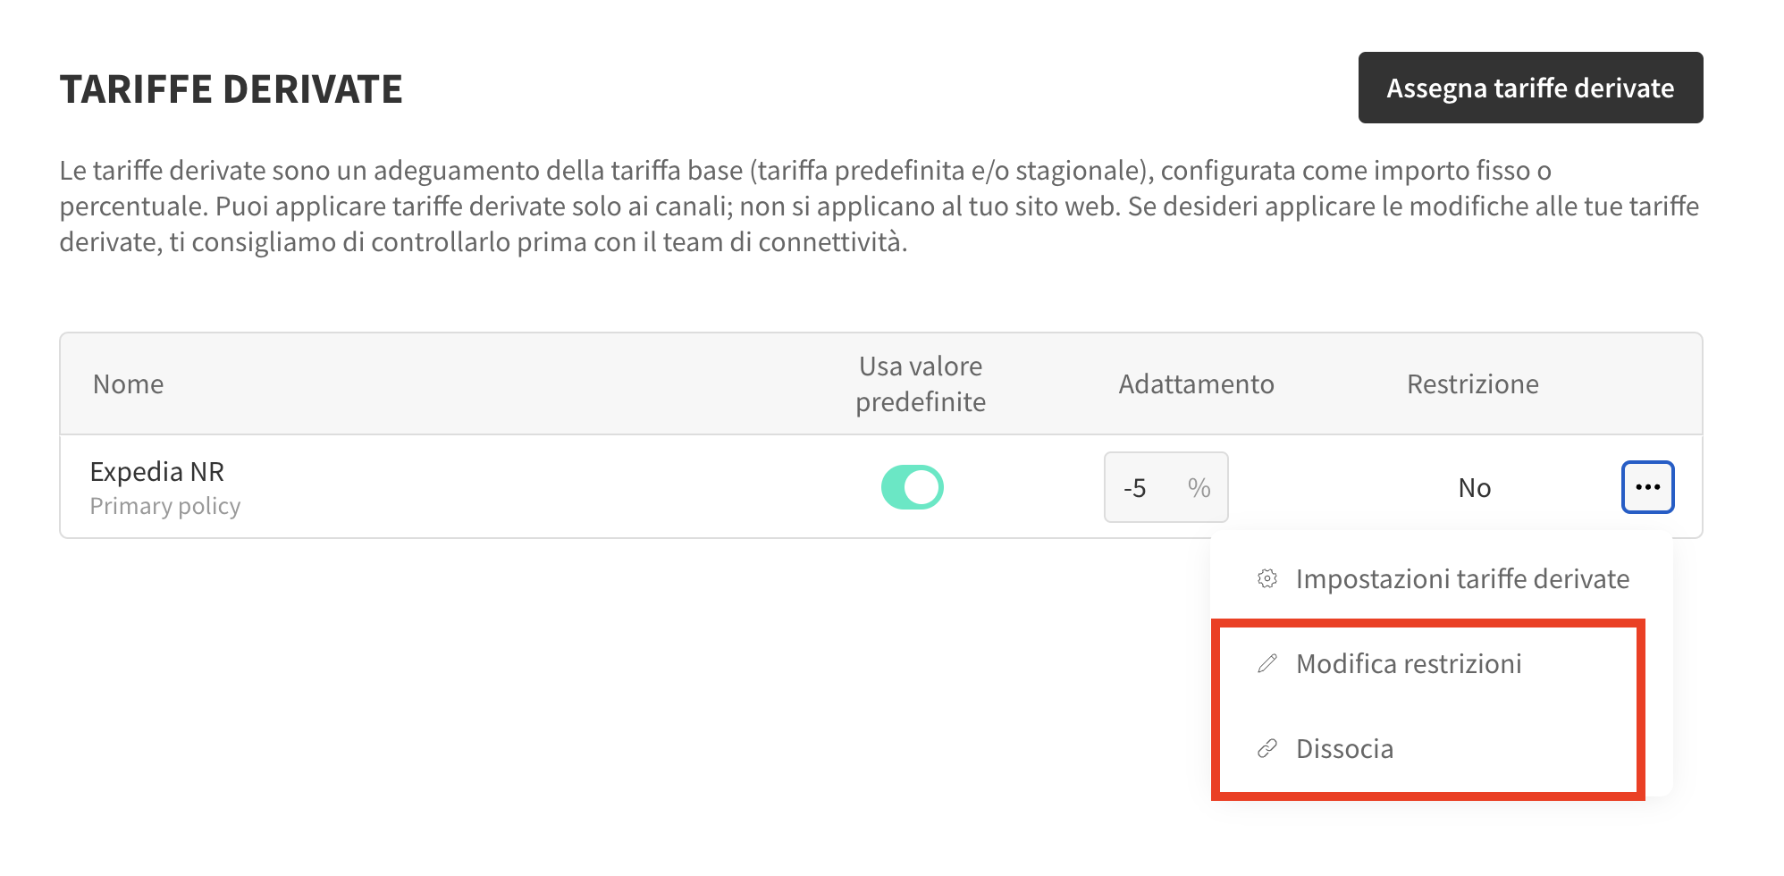Click the tariffe derivate description paragraph
Screen dimensions: 1784x876
coord(879,206)
